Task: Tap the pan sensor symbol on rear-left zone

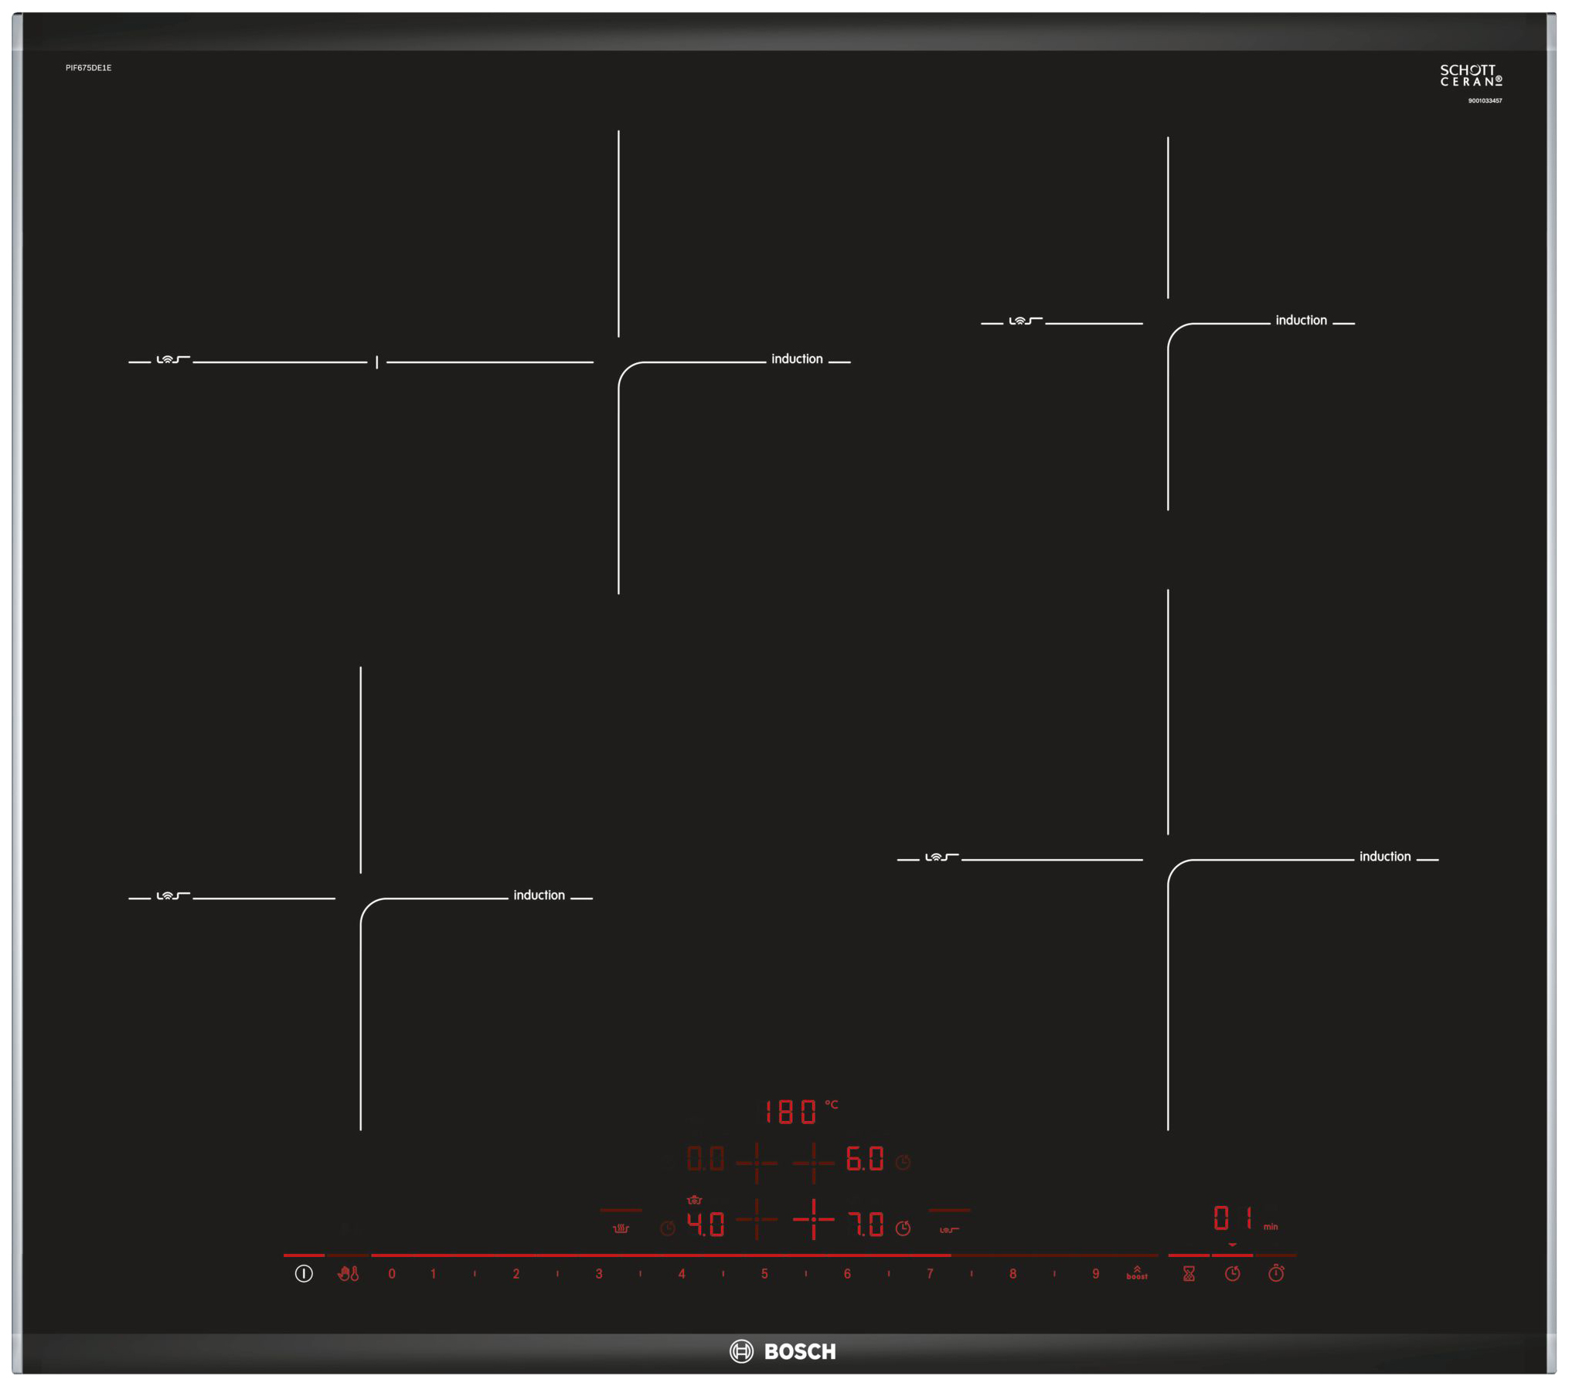Action: (x=173, y=359)
